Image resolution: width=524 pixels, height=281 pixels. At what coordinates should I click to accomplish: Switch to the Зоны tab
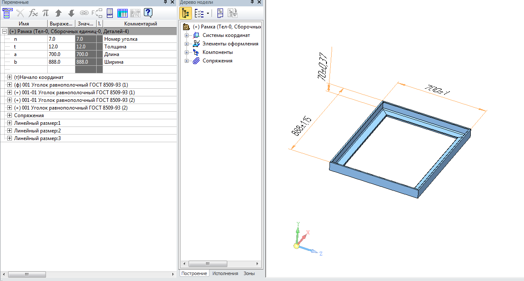click(x=249, y=273)
